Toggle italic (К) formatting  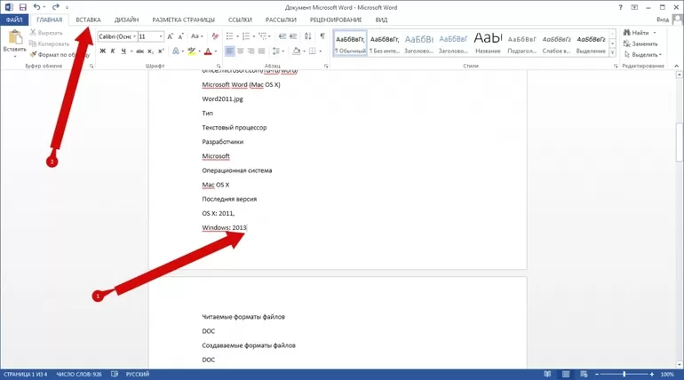click(x=113, y=51)
